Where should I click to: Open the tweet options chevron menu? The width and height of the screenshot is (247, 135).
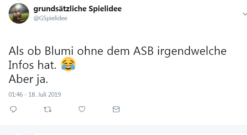245,14
